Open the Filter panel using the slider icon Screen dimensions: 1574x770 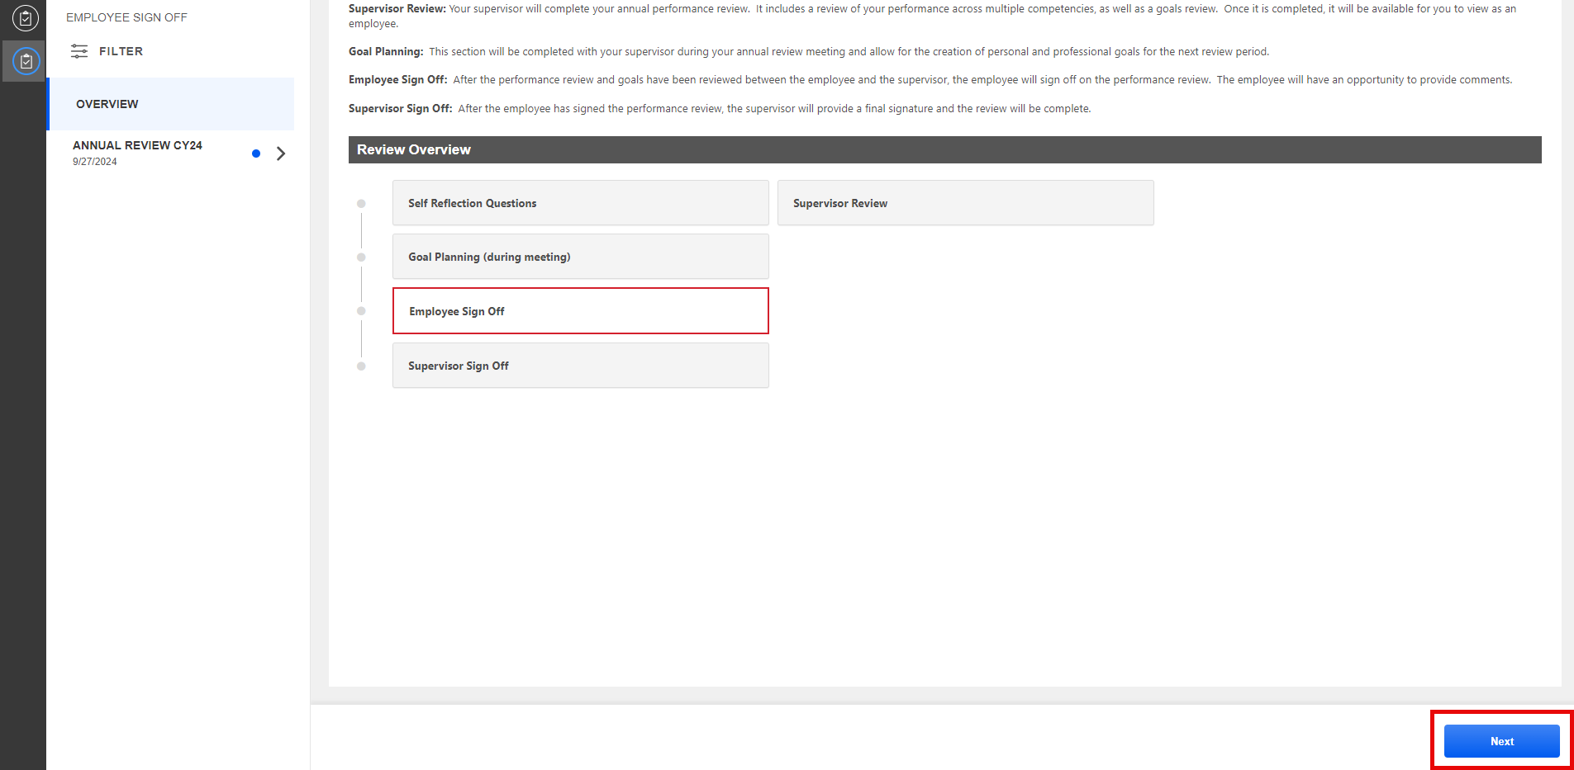[x=80, y=50]
